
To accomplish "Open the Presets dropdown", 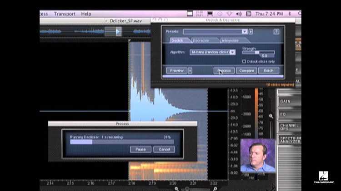I will [x=216, y=32].
